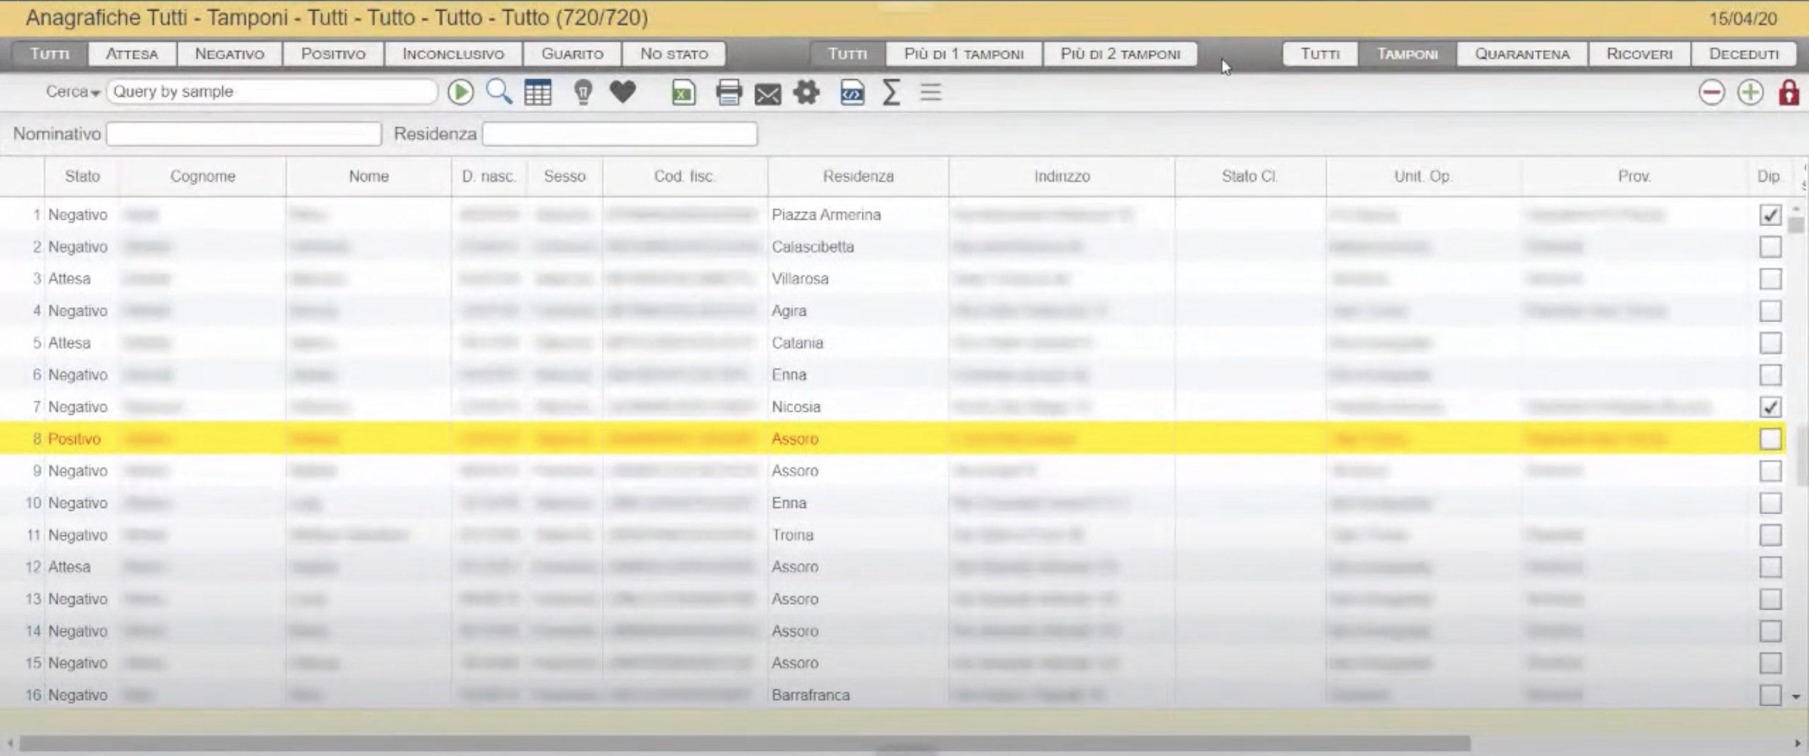Click the Unit. Op. column header
The height and width of the screenshot is (756, 1809).
point(1423,176)
